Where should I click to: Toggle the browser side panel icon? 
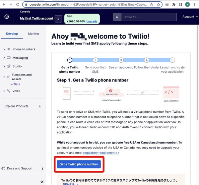click(x=180, y=5)
